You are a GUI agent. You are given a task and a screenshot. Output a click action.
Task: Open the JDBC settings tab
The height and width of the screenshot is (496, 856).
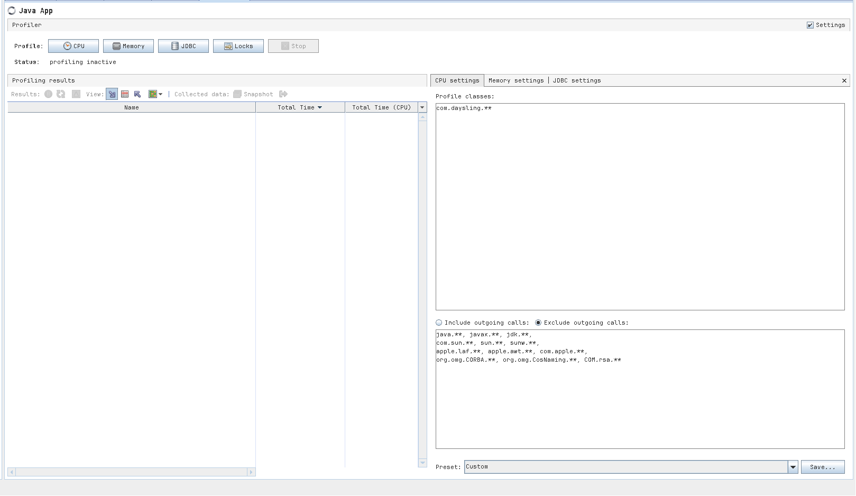point(577,80)
